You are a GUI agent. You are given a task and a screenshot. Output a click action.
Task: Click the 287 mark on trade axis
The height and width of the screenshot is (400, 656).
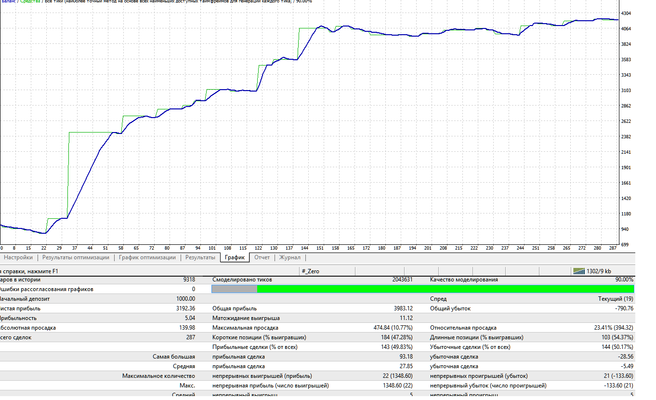(x=613, y=248)
